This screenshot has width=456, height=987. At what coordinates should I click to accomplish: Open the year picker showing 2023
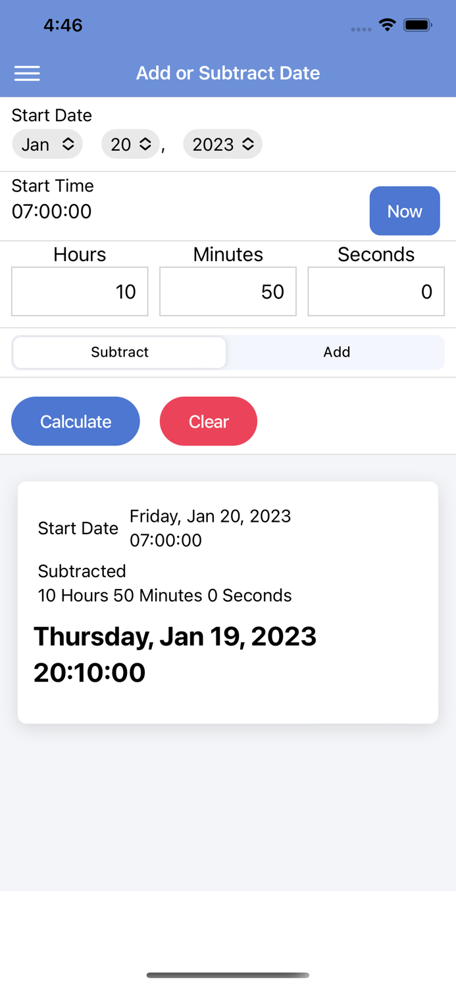point(222,143)
